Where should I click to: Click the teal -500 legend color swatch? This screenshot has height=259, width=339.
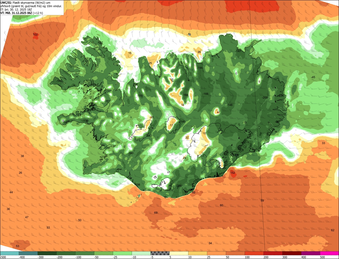click(x=9, y=253)
